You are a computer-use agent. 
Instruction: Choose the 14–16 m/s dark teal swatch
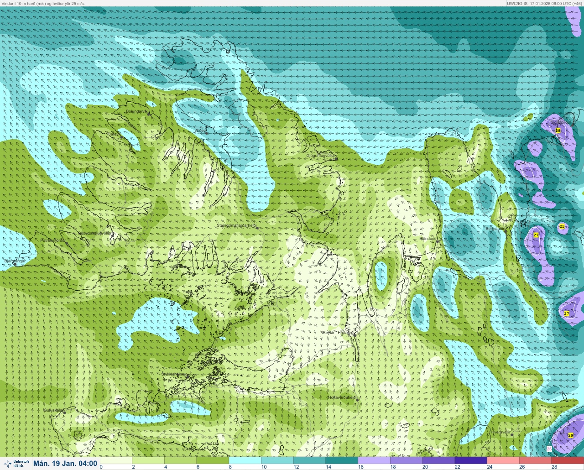(342, 460)
